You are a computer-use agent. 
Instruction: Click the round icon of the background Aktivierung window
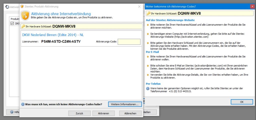pos(7,7)
